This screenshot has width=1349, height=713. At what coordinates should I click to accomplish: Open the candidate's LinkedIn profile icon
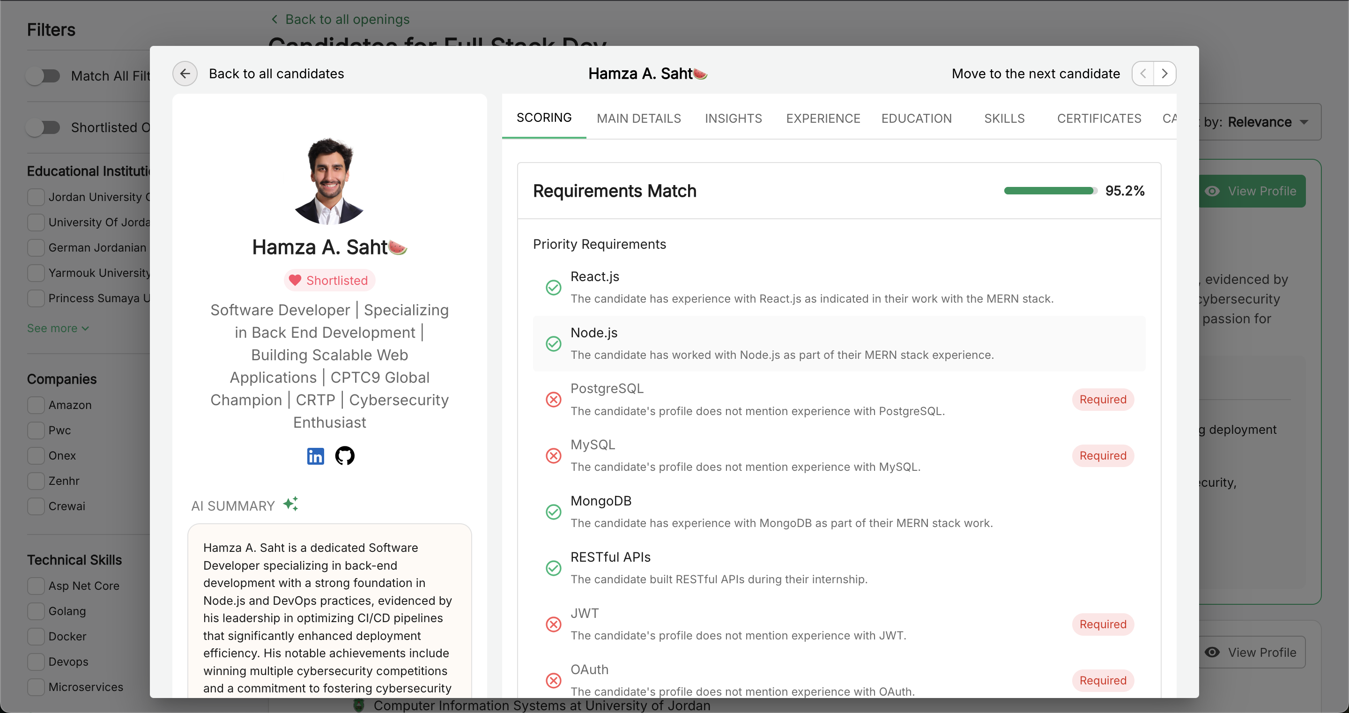[315, 456]
